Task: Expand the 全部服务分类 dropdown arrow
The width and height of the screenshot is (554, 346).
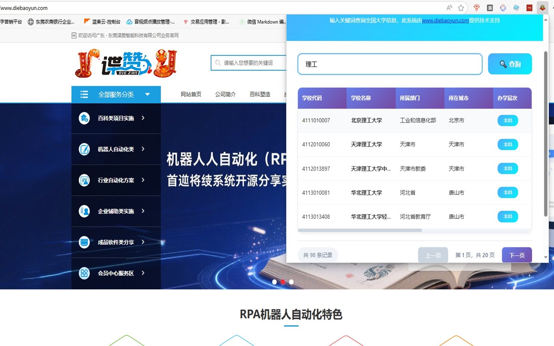Action: pos(148,94)
